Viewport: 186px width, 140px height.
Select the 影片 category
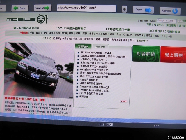[163, 36]
